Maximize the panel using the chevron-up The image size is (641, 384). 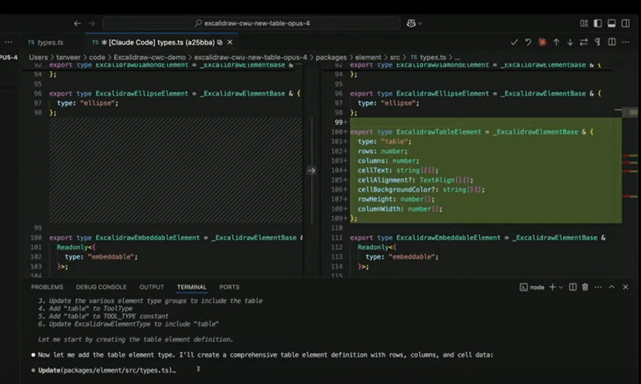click(612, 287)
